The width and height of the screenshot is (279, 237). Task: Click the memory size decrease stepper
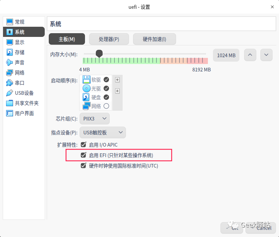pos(267,55)
